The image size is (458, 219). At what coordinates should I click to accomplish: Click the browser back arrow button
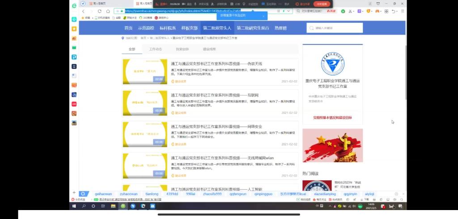[83, 11]
